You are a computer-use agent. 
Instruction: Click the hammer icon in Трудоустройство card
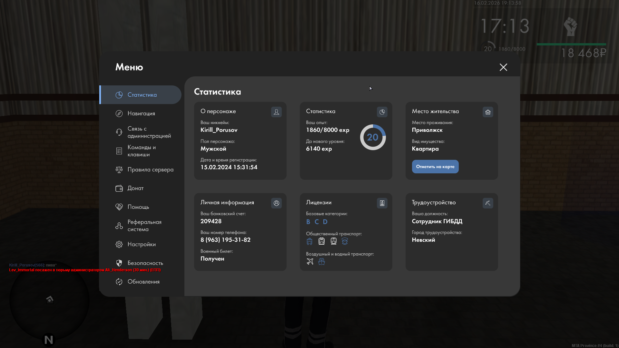488,203
